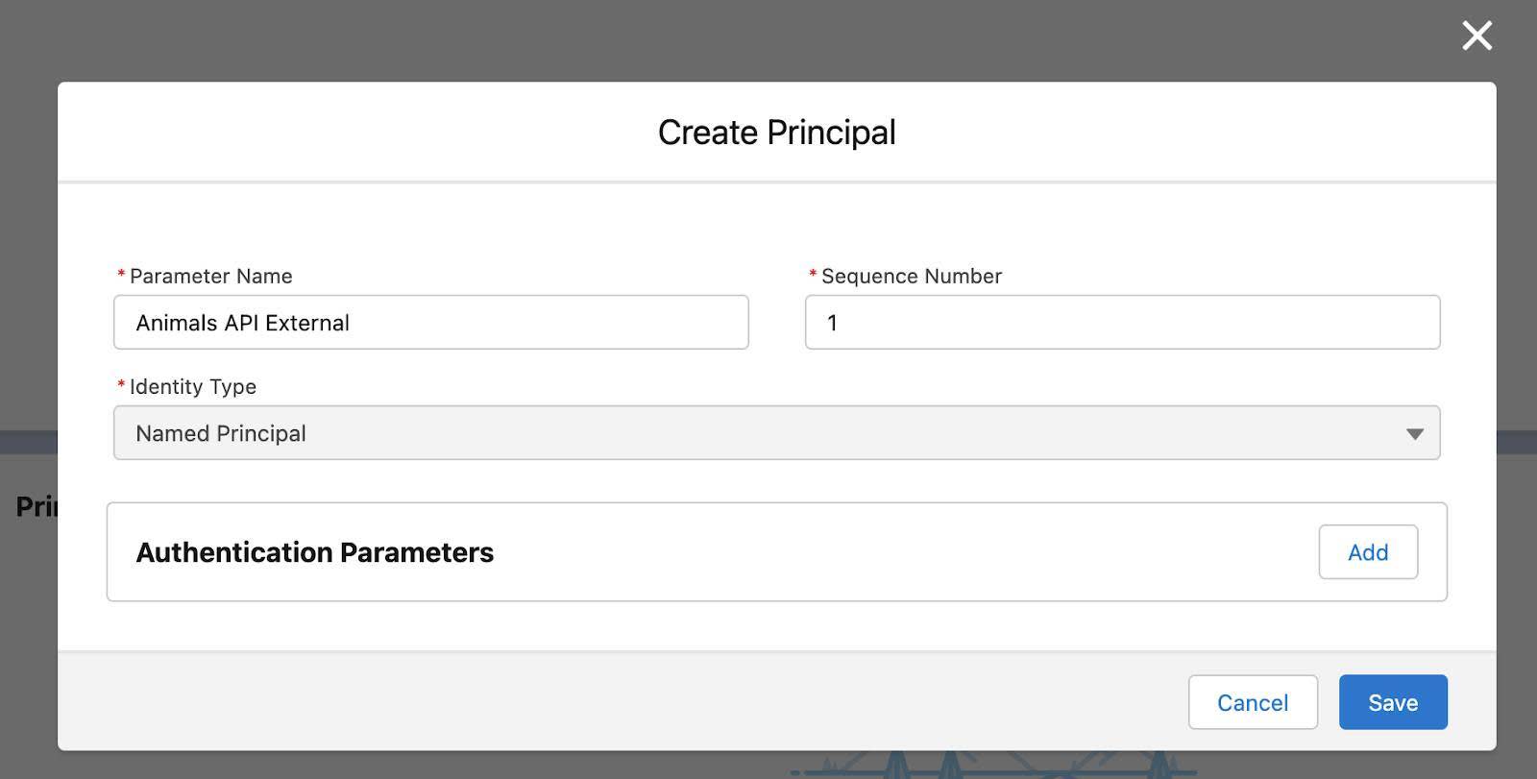1537x779 pixels.
Task: Open Identity Type options via the chevron icon
Action: 1414,433
